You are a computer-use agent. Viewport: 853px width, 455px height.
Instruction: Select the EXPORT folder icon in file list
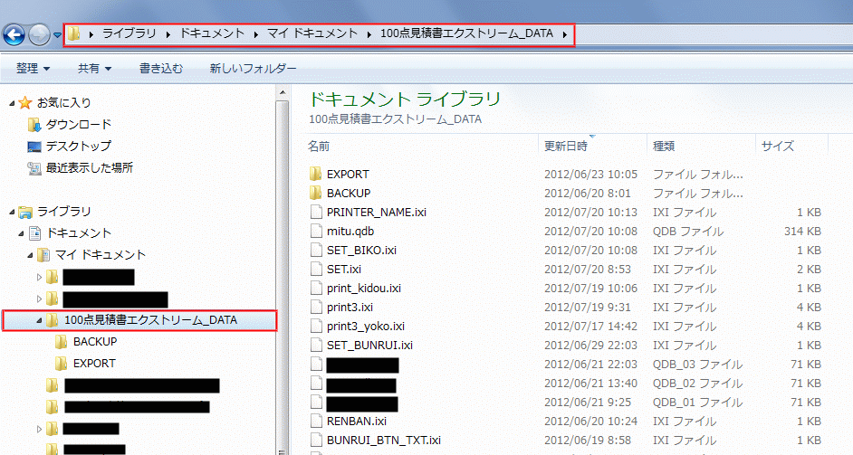point(316,174)
